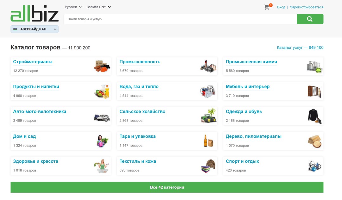Click the 1 147 товаров count text
Screen dimensions: 342x200
click(131, 146)
